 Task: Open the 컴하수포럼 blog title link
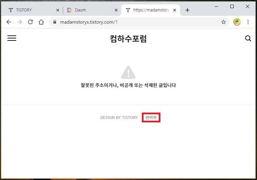click(x=128, y=39)
